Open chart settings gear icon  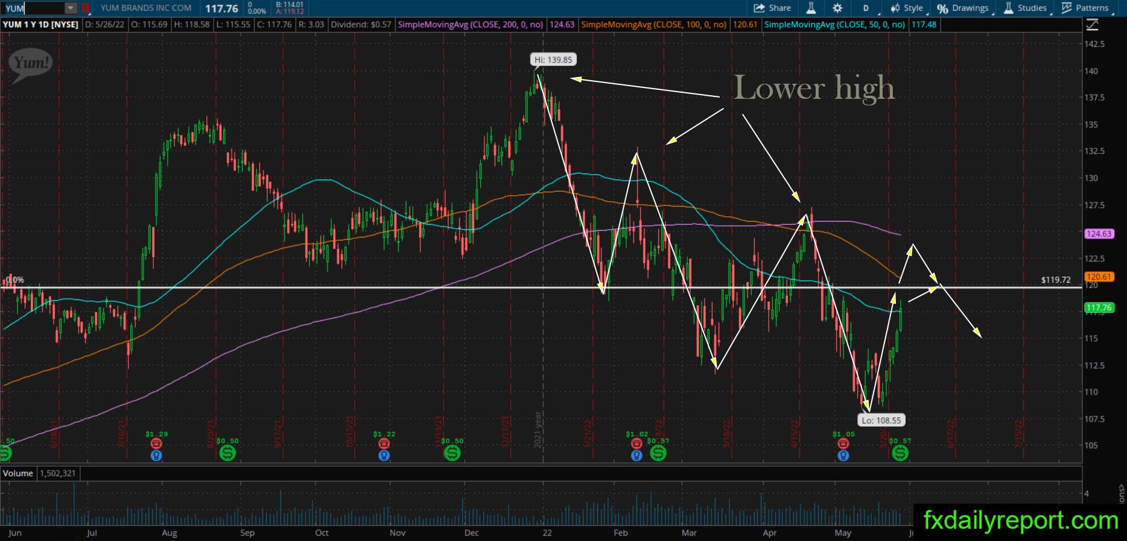[x=837, y=8]
